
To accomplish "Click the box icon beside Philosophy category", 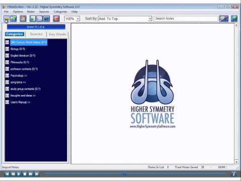I will tap(7, 62).
